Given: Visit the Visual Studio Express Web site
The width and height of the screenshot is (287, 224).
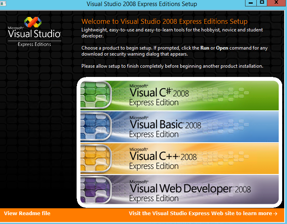Looking at the screenshot, I should [203, 214].
